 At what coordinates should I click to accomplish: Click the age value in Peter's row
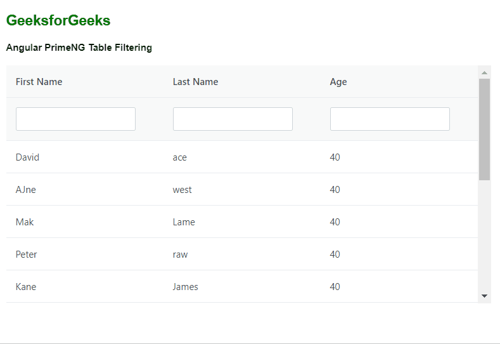pos(335,255)
